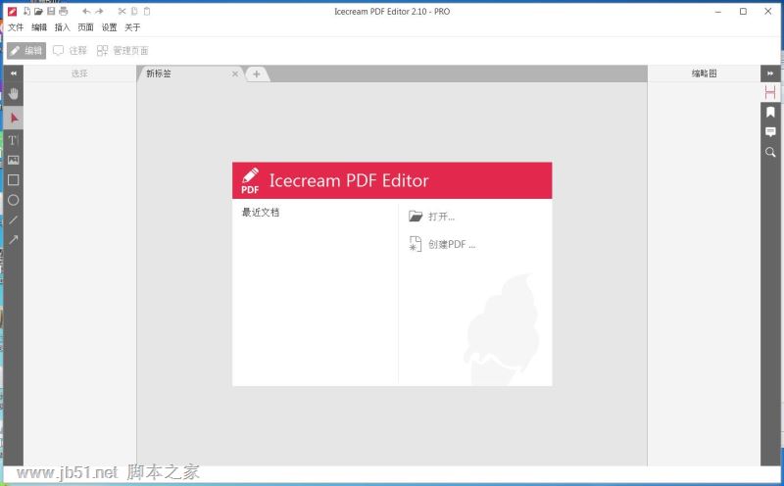Screen dimensions: 784x486
Task: Select the Rectangle shape tool
Action: [14, 180]
